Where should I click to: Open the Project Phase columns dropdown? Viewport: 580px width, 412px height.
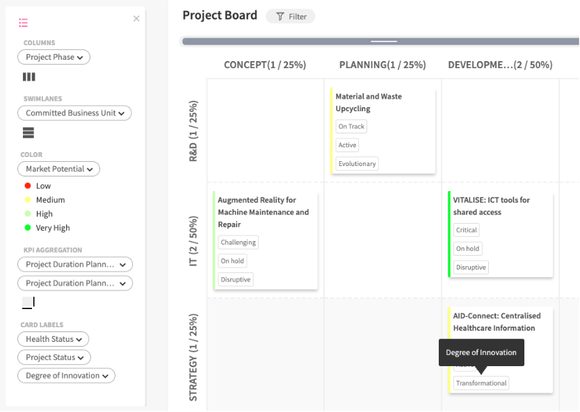(54, 57)
